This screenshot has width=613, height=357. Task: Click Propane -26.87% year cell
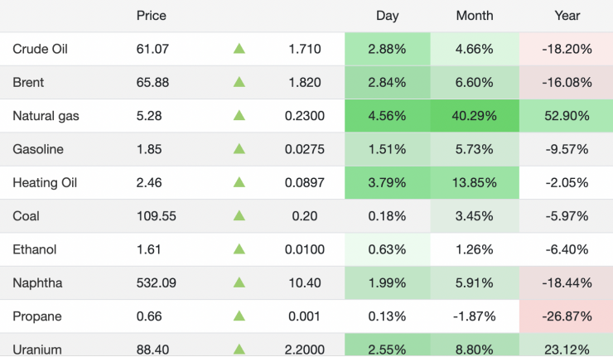567,316
